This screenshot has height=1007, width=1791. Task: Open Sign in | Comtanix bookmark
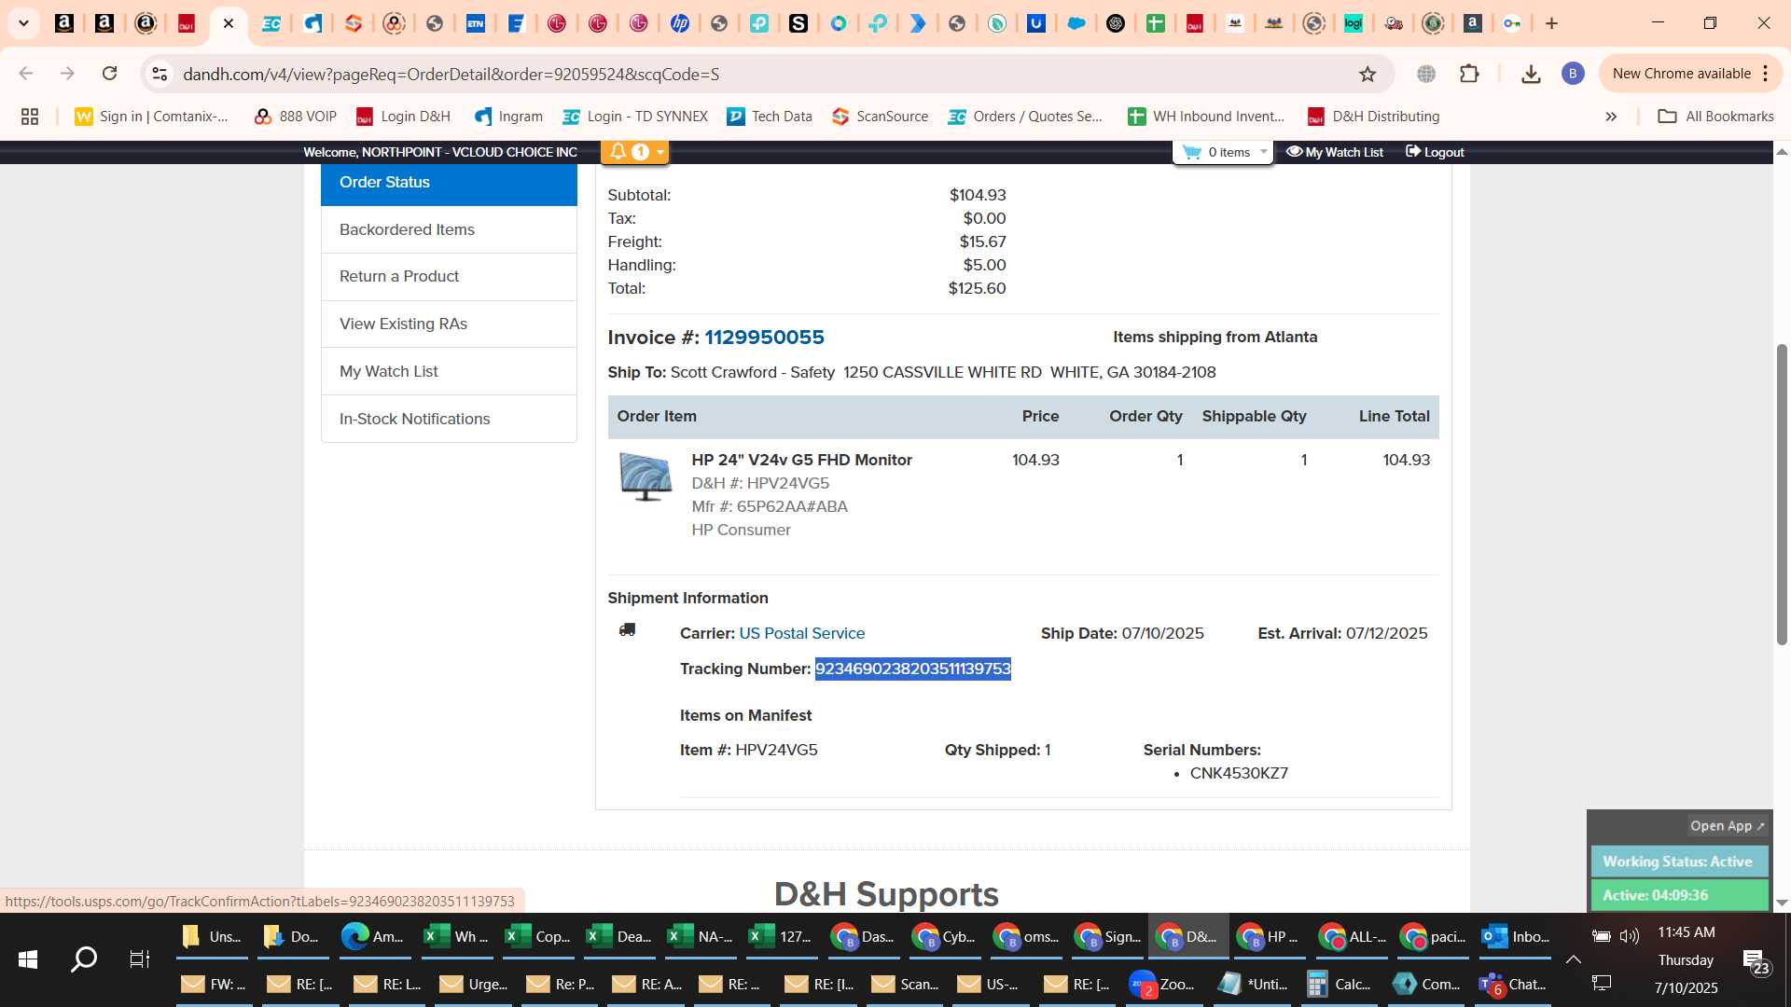pos(152,117)
